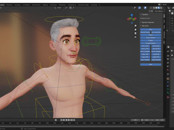Switch to the UV Editing workspace tab
The height and width of the screenshot is (130, 174).
coord(26,5)
